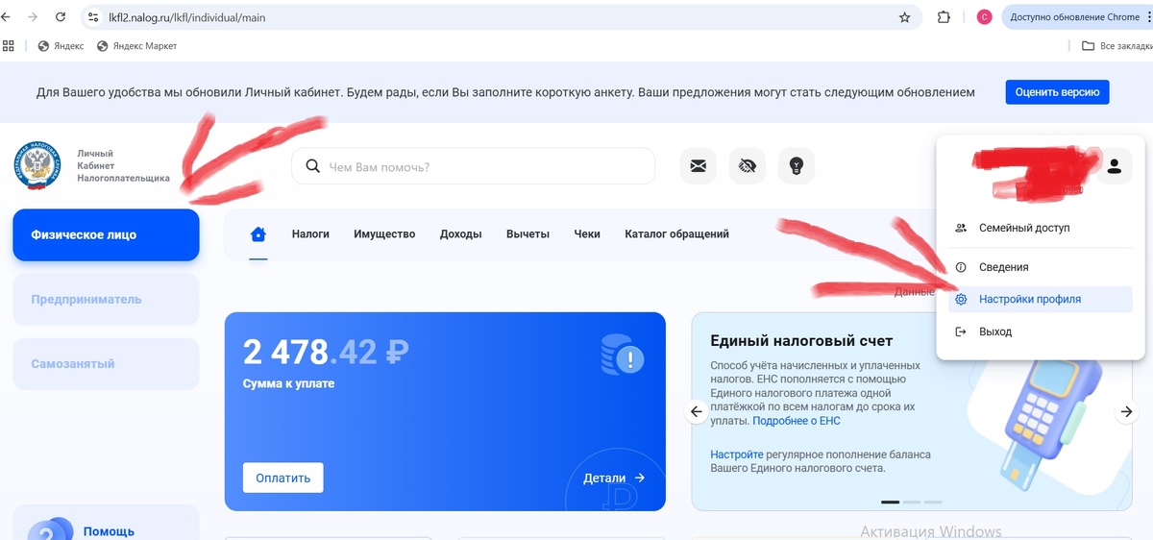
Task: Go to the home icon tab
Action: pyautogui.click(x=258, y=234)
